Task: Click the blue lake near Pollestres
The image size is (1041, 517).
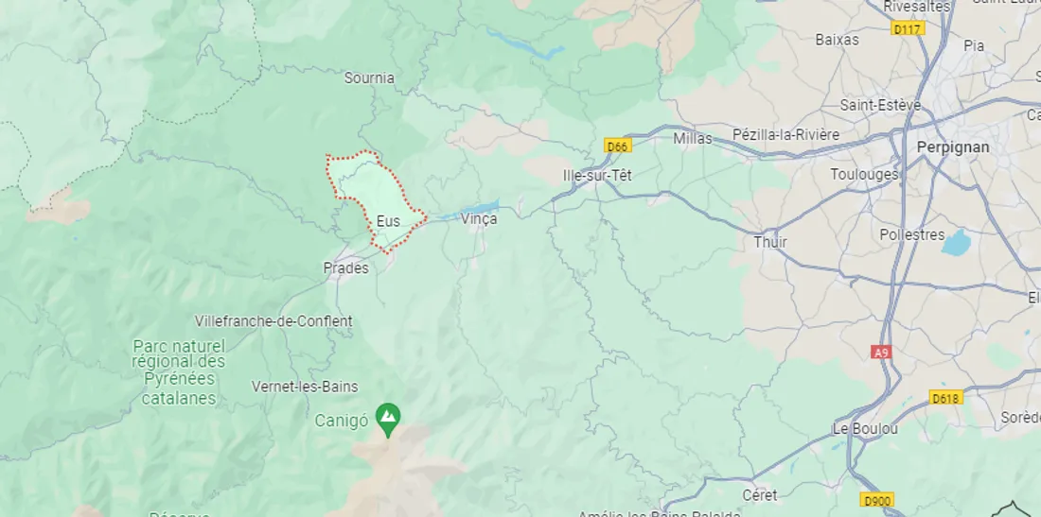Action: (x=956, y=243)
